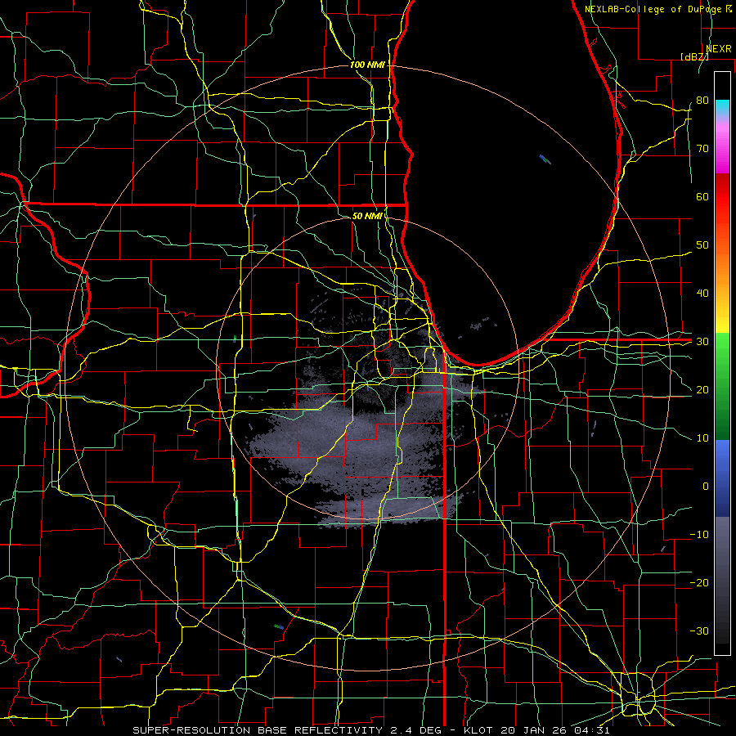Click the -10 dBZ scale value
The width and height of the screenshot is (736, 736).
[699, 535]
